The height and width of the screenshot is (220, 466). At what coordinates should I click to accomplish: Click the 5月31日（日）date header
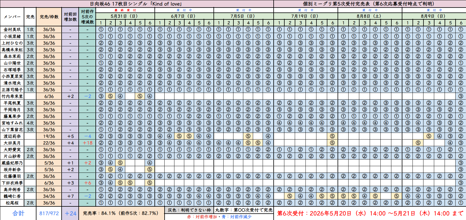tap(125, 16)
